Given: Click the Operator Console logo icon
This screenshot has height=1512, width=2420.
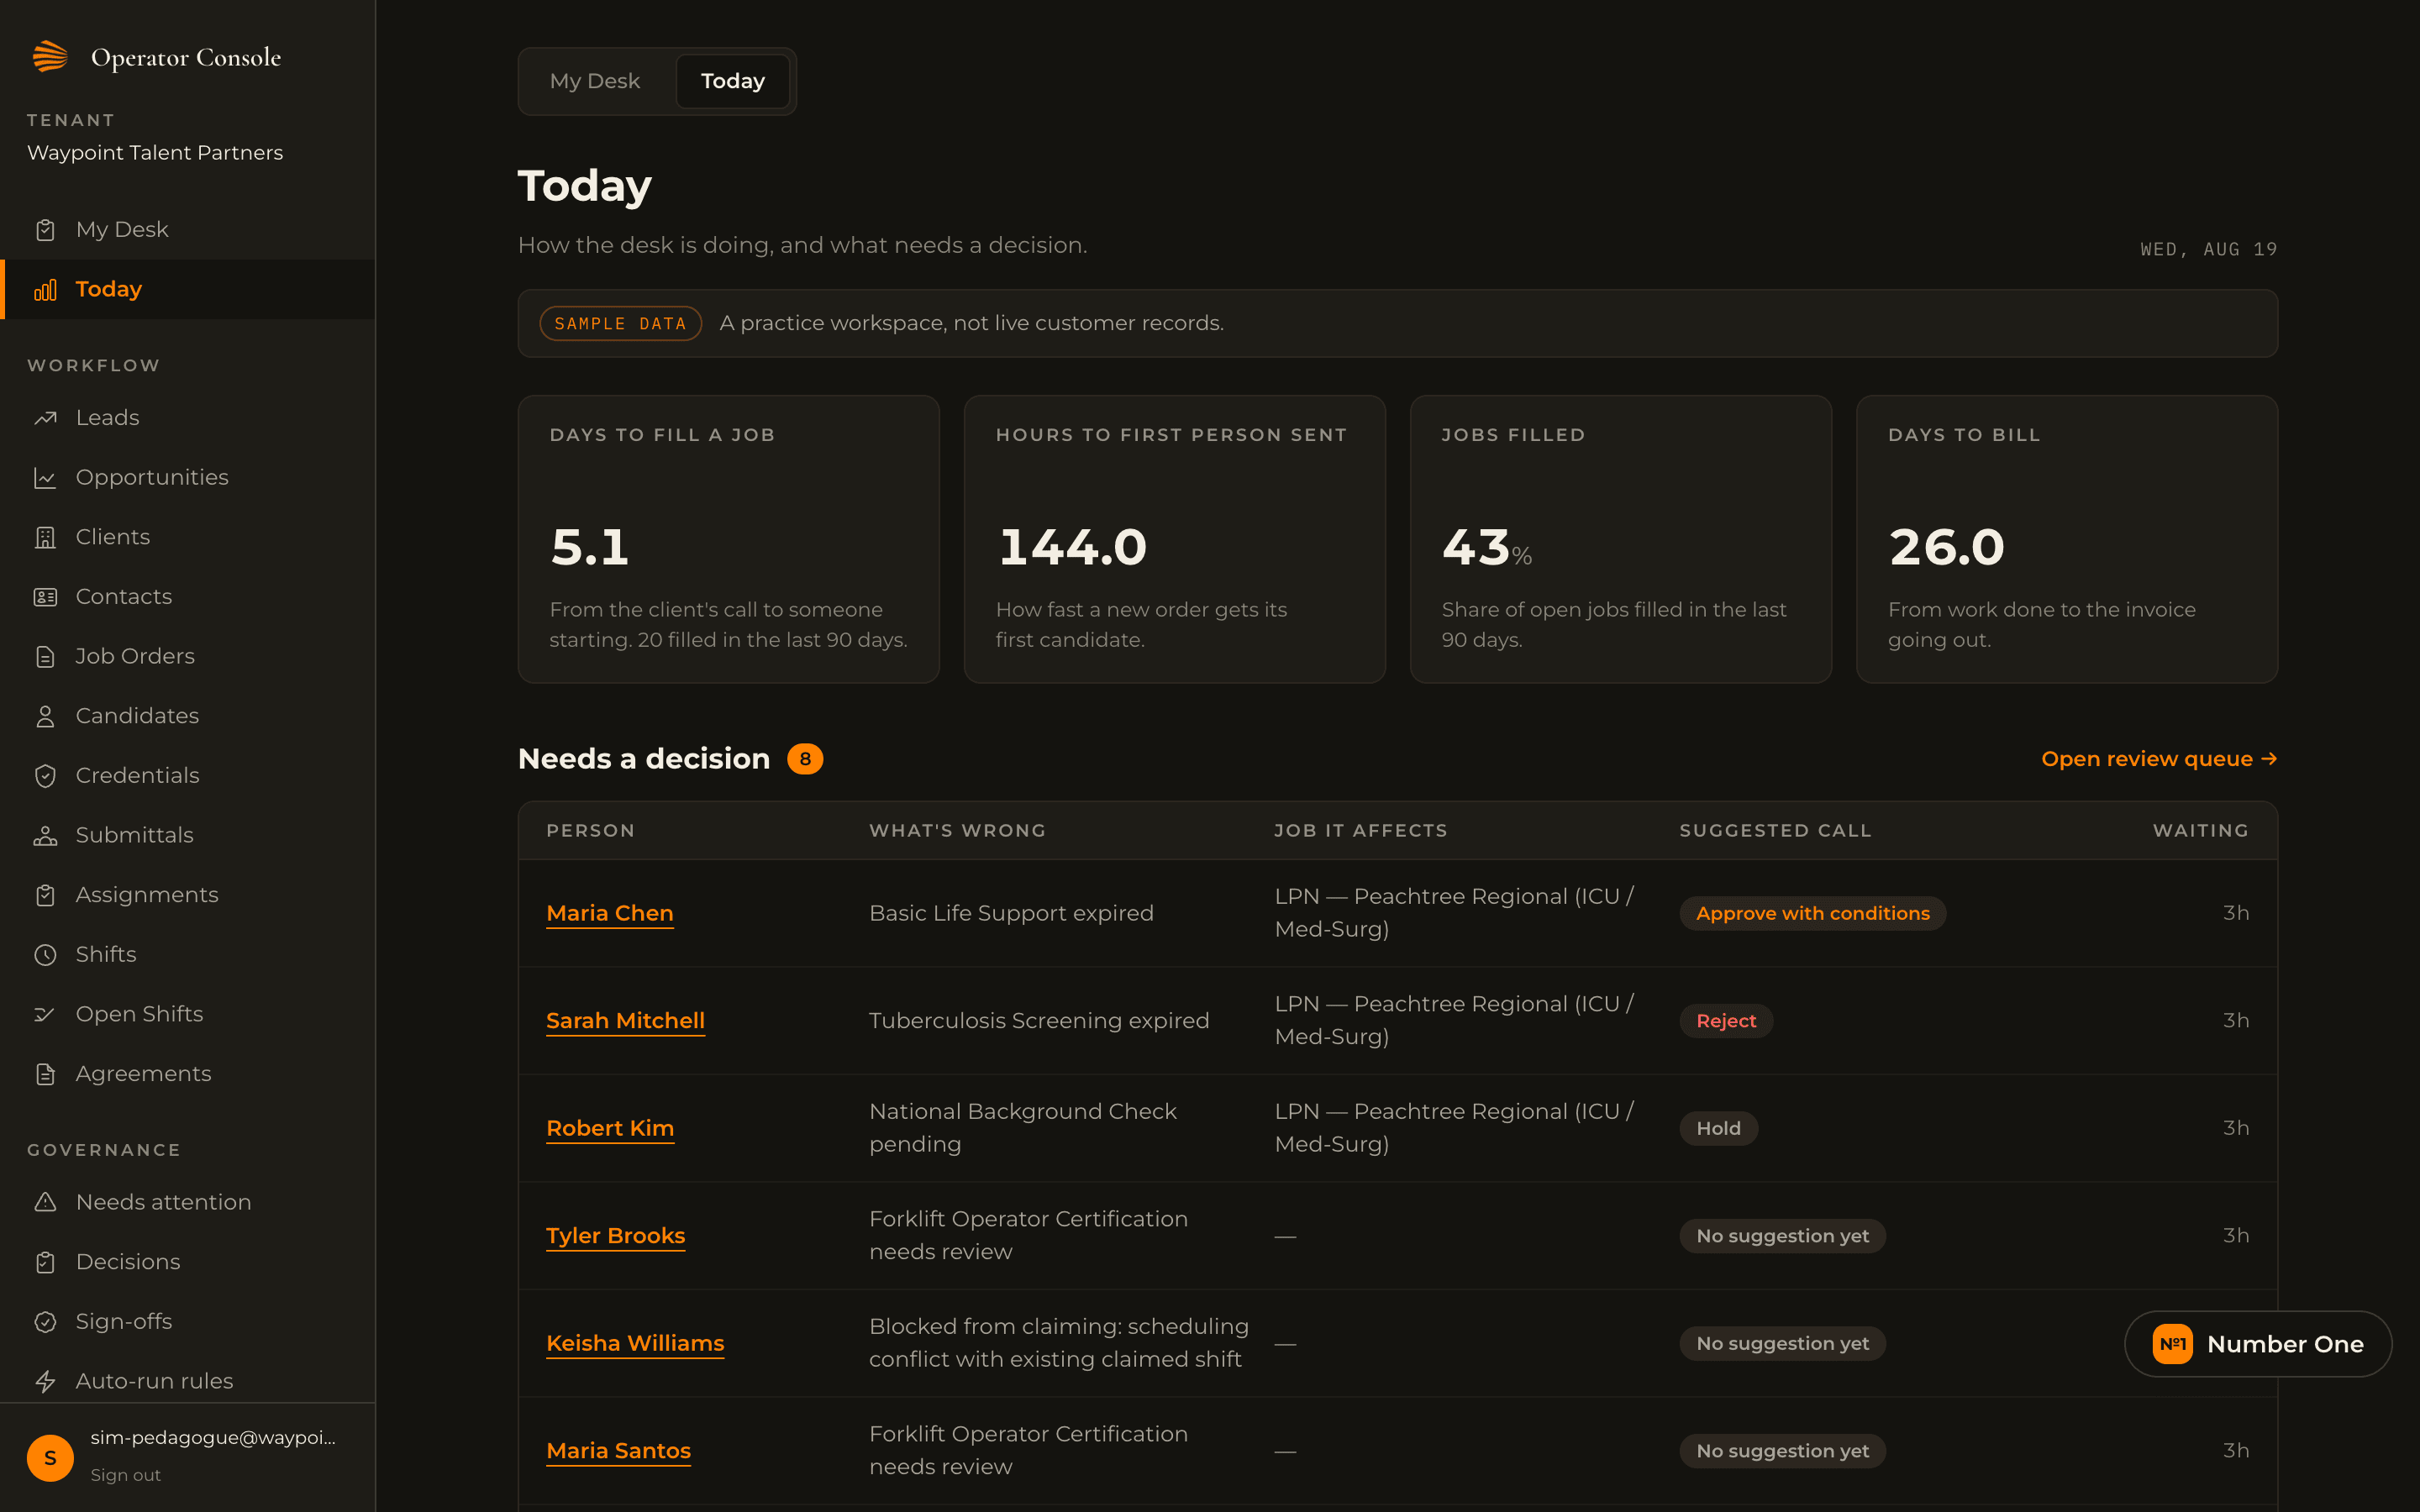Looking at the screenshot, I should [x=50, y=56].
